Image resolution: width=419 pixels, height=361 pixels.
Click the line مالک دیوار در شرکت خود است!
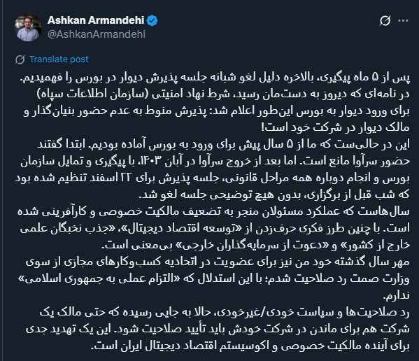point(335,128)
